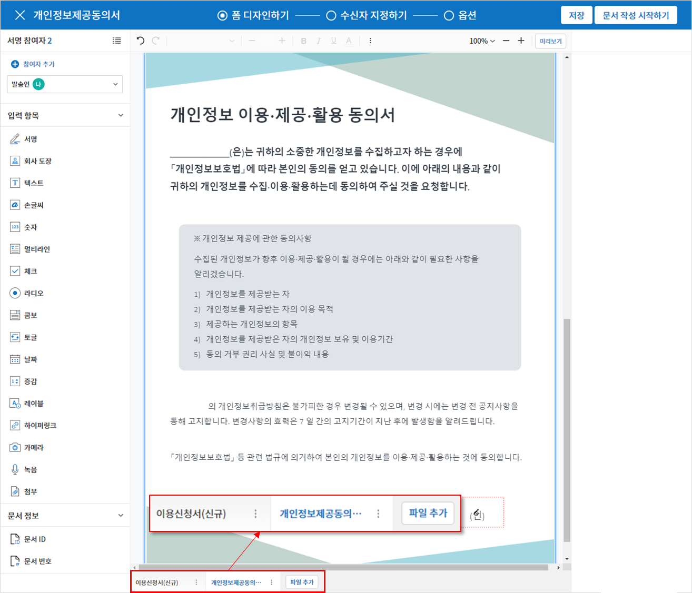Open the bottom 이용신청서(신규) tab menu dots

pos(196,582)
